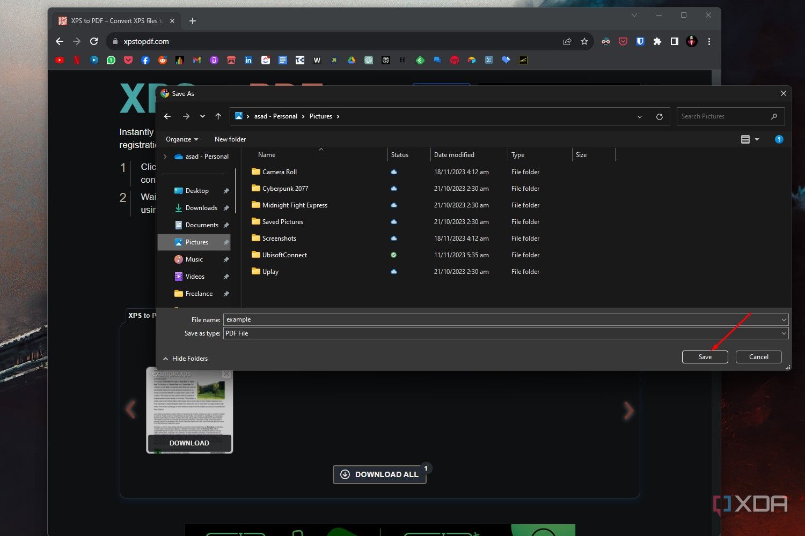Viewport: 805px width, 536px height.
Task: Open the YouTube bookmark in the bookmarks bar
Action: click(x=60, y=60)
